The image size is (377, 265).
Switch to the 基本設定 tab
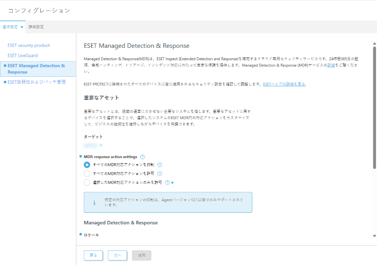10,26
